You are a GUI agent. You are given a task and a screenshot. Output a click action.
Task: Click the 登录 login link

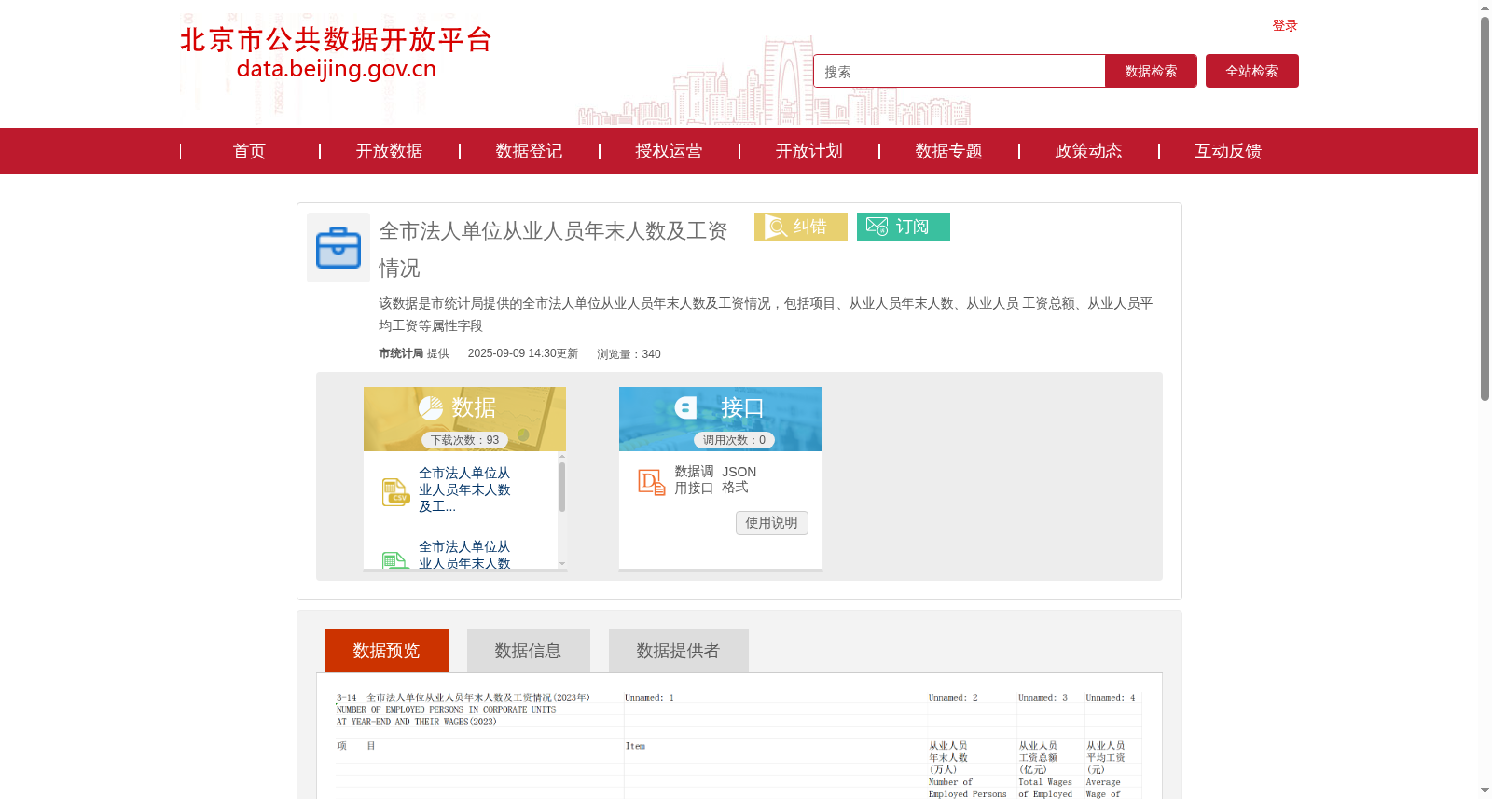(x=1285, y=26)
